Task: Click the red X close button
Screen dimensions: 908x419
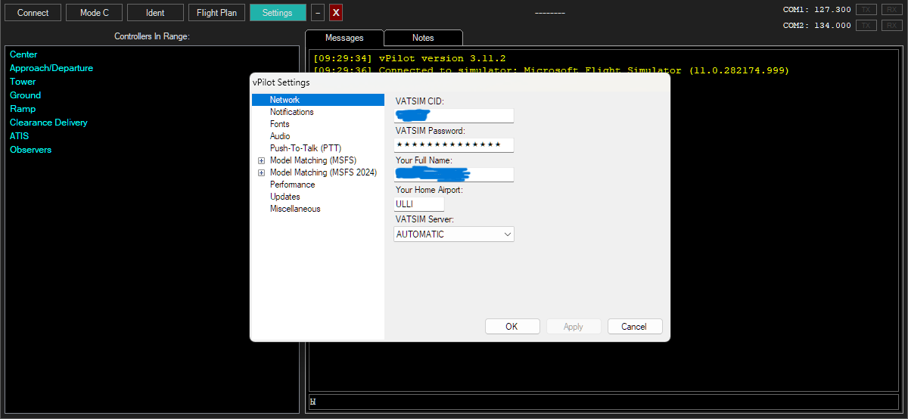Action: (x=336, y=13)
